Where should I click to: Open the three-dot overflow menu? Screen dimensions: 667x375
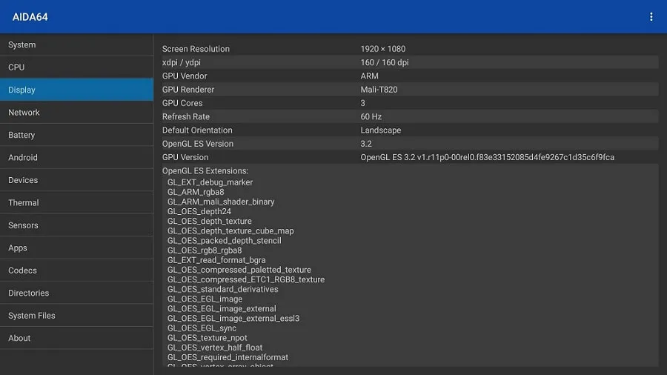pyautogui.click(x=651, y=16)
